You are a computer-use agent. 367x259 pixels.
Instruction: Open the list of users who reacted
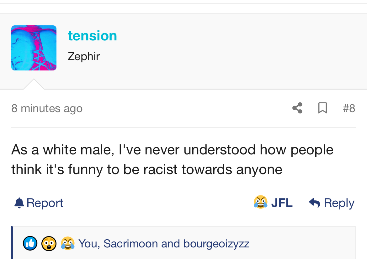[x=164, y=244]
